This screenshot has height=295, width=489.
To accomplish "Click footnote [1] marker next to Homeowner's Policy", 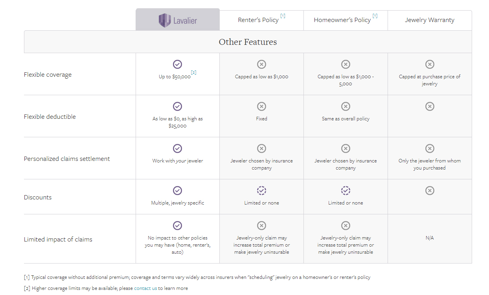I will (x=375, y=16).
